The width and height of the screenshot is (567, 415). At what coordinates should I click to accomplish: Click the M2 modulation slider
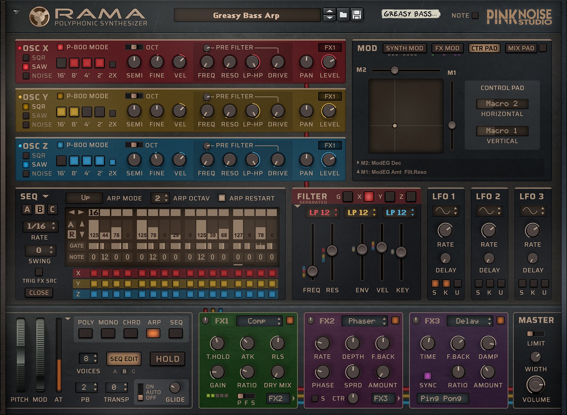(394, 70)
